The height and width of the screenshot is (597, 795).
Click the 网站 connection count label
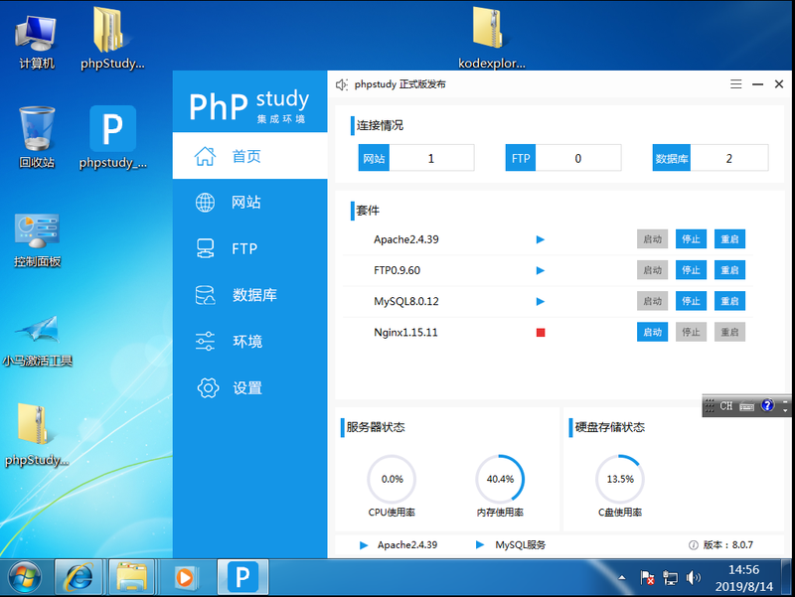[374, 158]
